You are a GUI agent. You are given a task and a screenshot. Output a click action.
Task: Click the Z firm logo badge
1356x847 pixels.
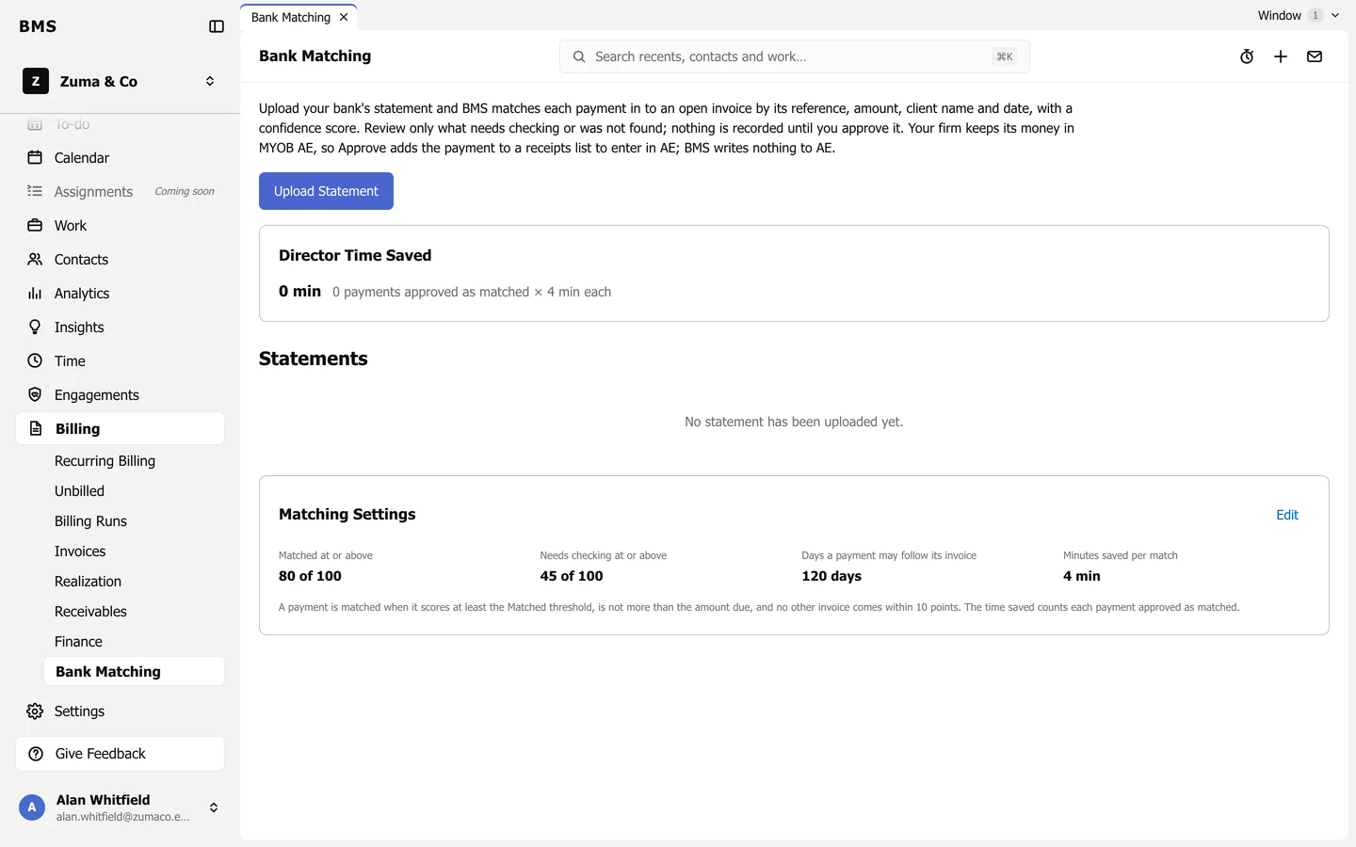coord(36,82)
